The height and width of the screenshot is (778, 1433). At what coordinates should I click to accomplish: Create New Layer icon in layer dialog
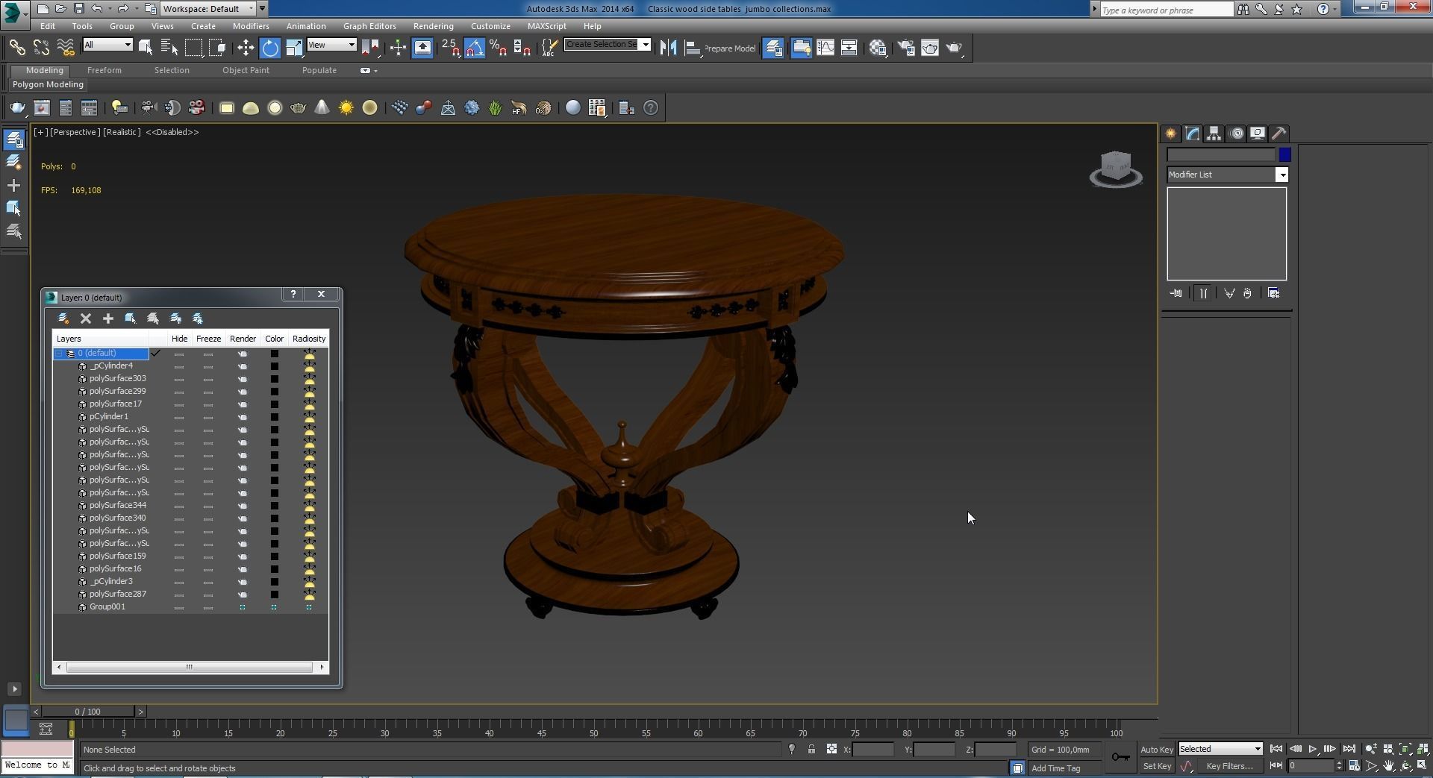click(63, 319)
